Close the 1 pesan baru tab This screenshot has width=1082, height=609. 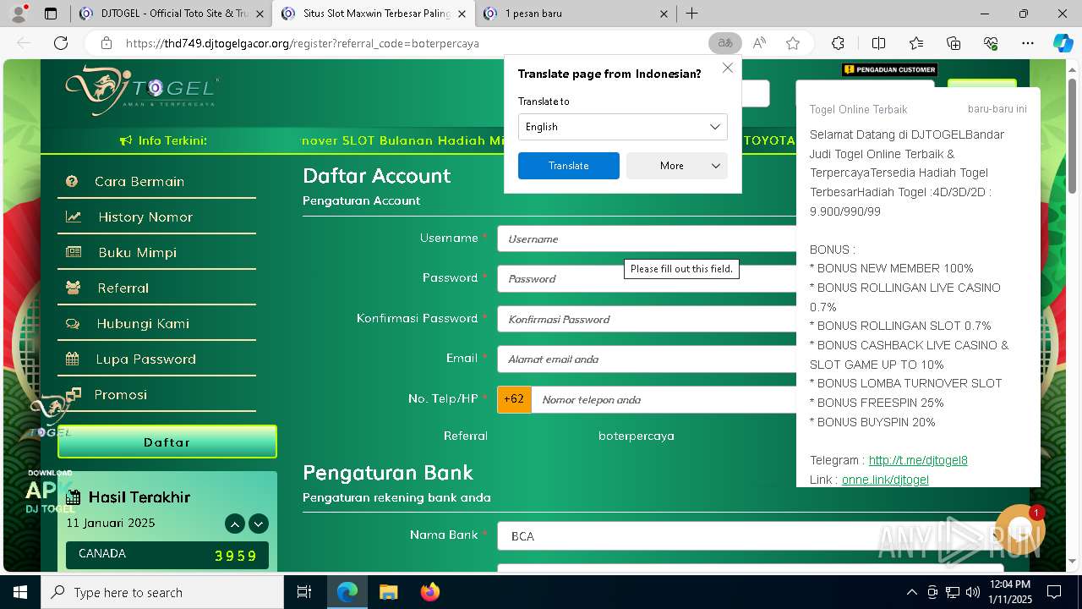point(664,14)
